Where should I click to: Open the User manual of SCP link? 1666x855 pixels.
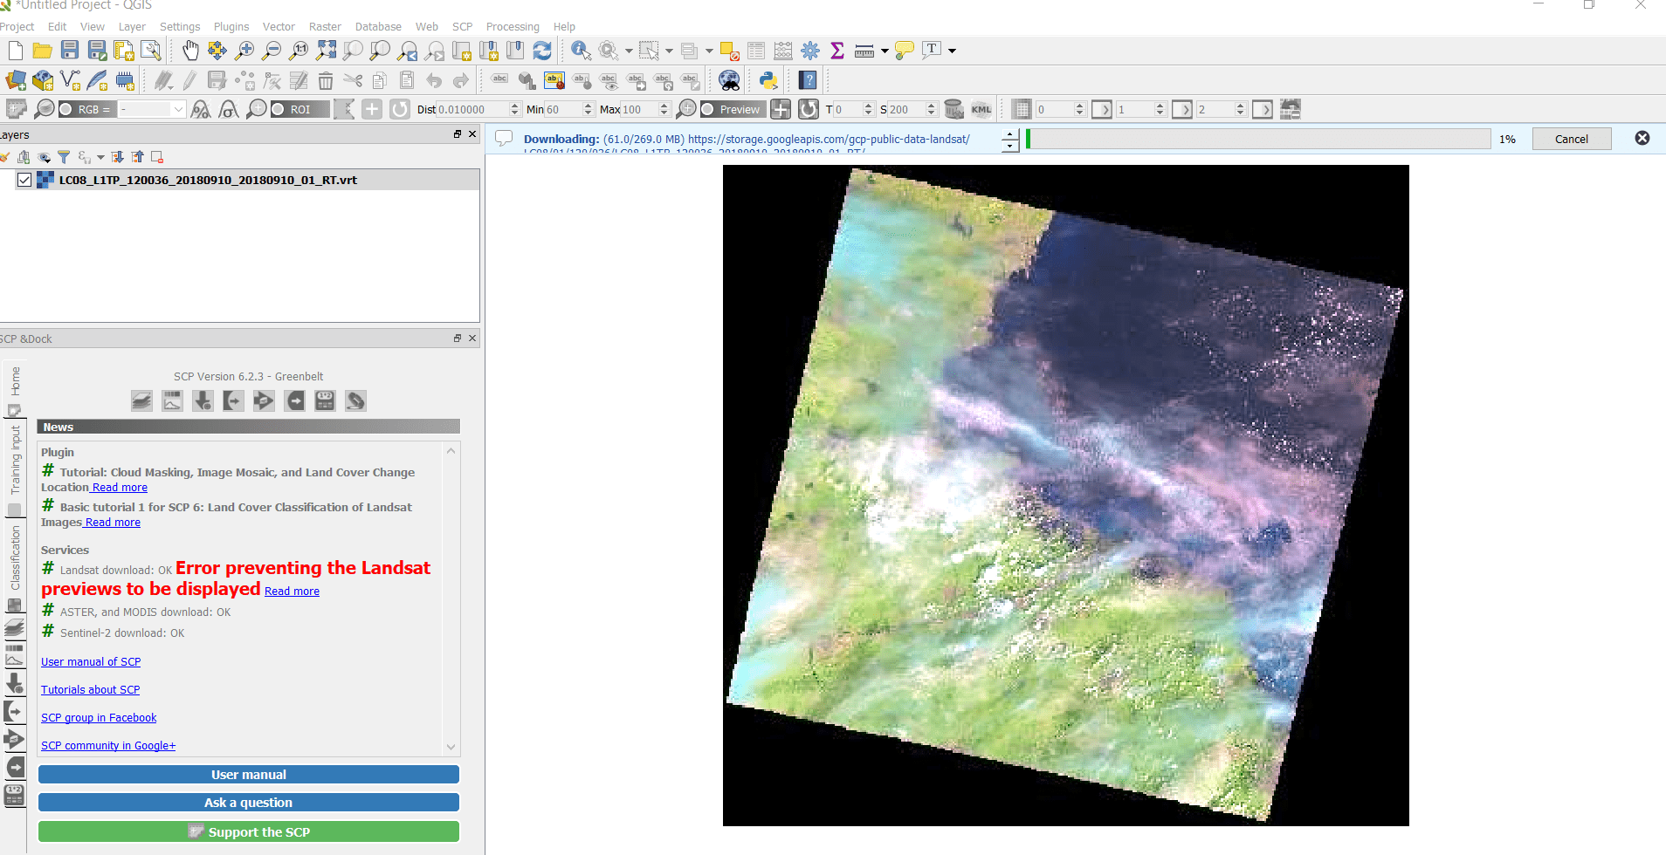click(90, 661)
